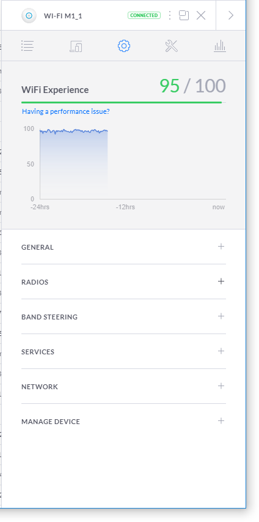Close the WI-FI M1_1 properties panel

pyautogui.click(x=201, y=15)
